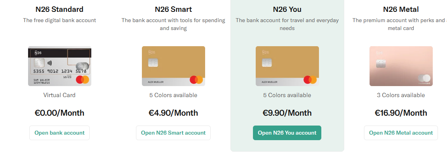Image resolution: width=447 pixels, height=152 pixels.
Task: Open N26 You account
Action: [x=287, y=133]
